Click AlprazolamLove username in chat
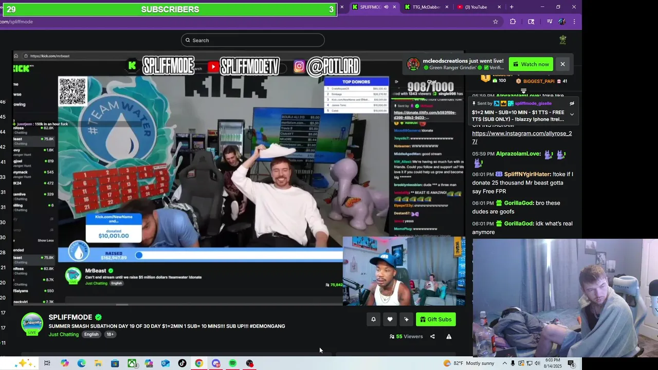Viewport: 658px width, 370px height. click(x=518, y=154)
